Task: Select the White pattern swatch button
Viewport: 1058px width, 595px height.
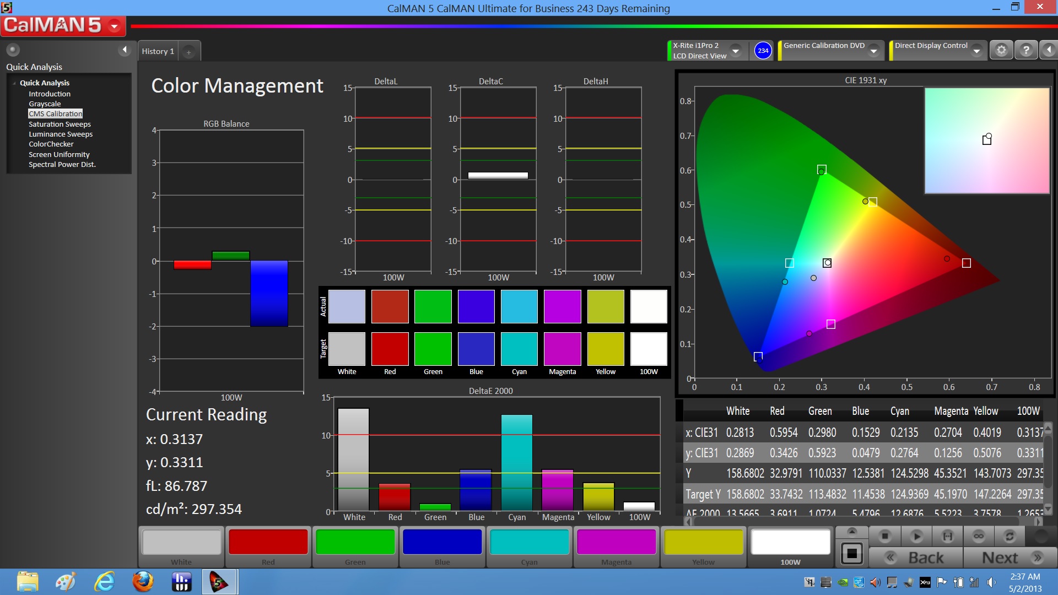Action: 181,547
